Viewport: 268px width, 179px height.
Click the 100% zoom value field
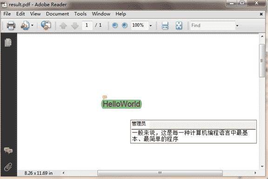140,26
